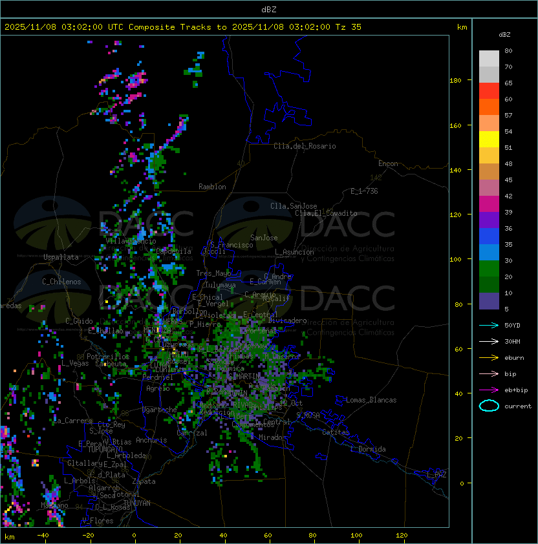The image size is (538, 544).
Task: Click the '120' tick on bottom km axis
Action: 402,536
